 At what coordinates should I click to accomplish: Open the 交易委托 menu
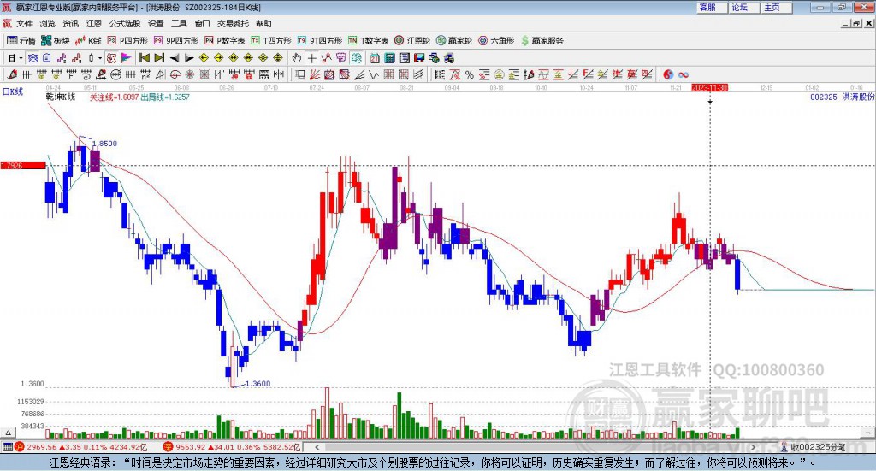point(233,23)
